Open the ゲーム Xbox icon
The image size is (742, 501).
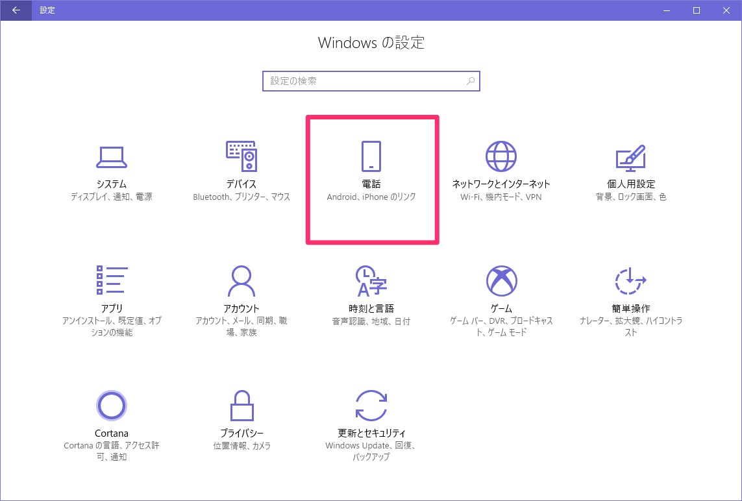click(x=502, y=280)
